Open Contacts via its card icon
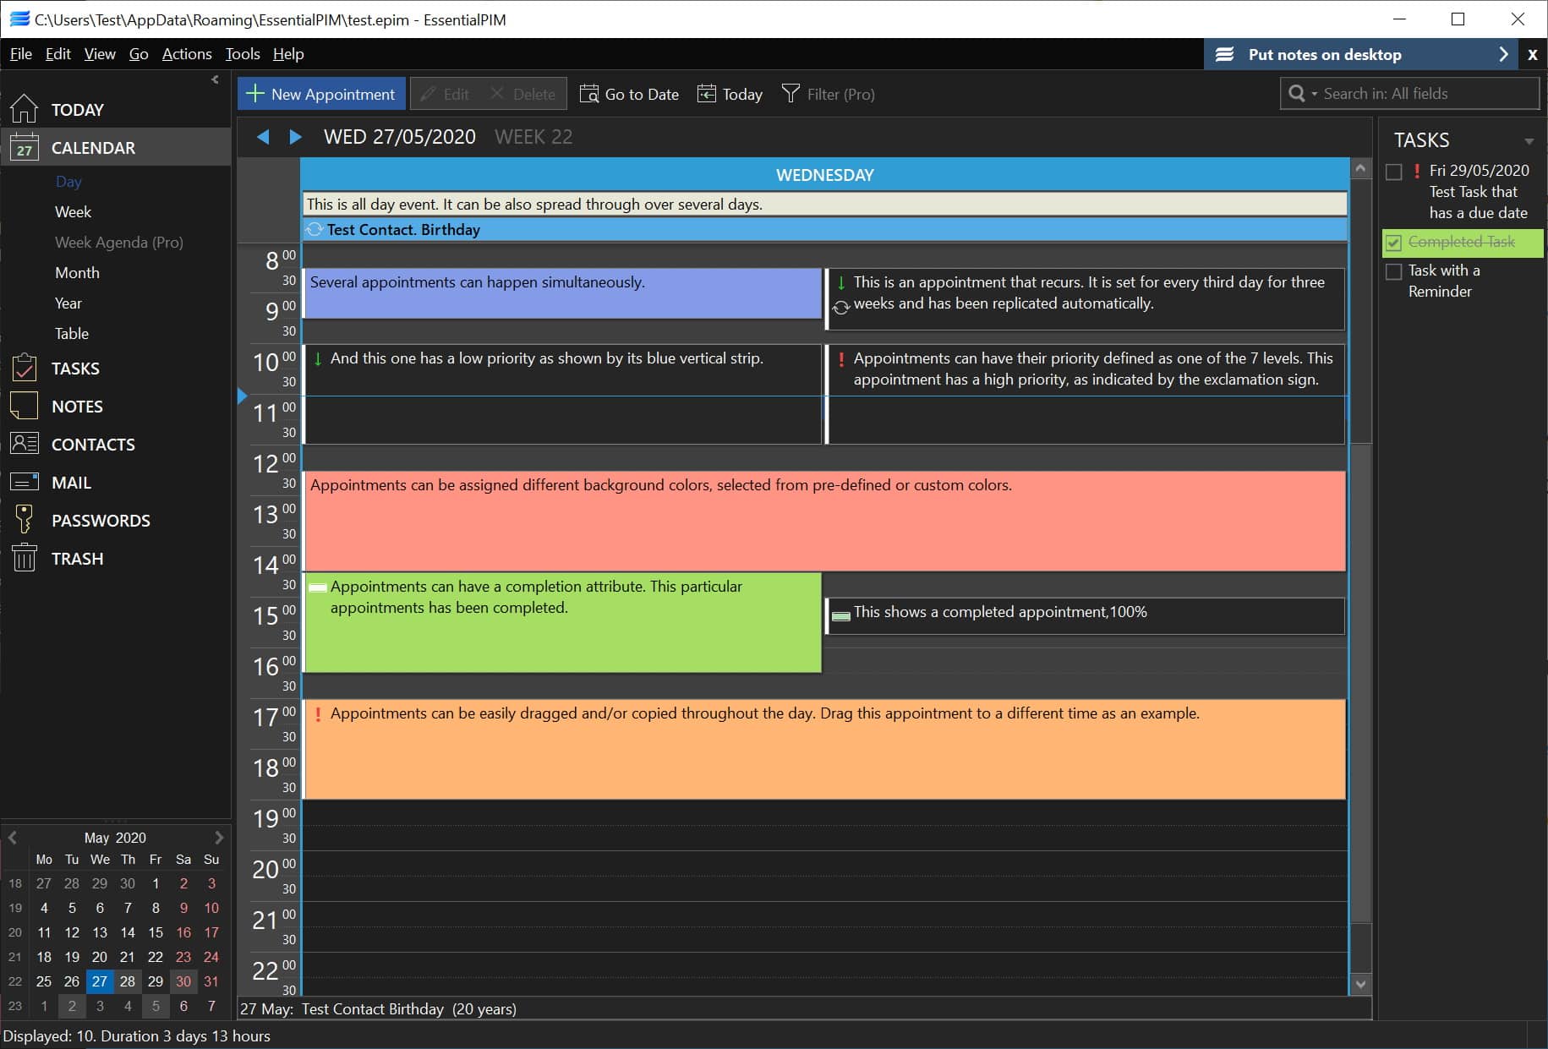The height and width of the screenshot is (1049, 1548). [x=24, y=444]
